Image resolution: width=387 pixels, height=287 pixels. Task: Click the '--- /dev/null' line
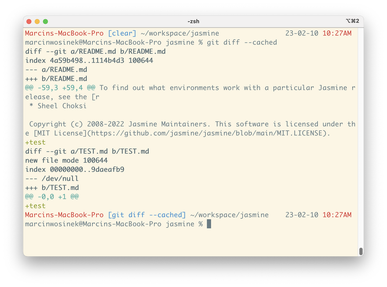click(52, 178)
